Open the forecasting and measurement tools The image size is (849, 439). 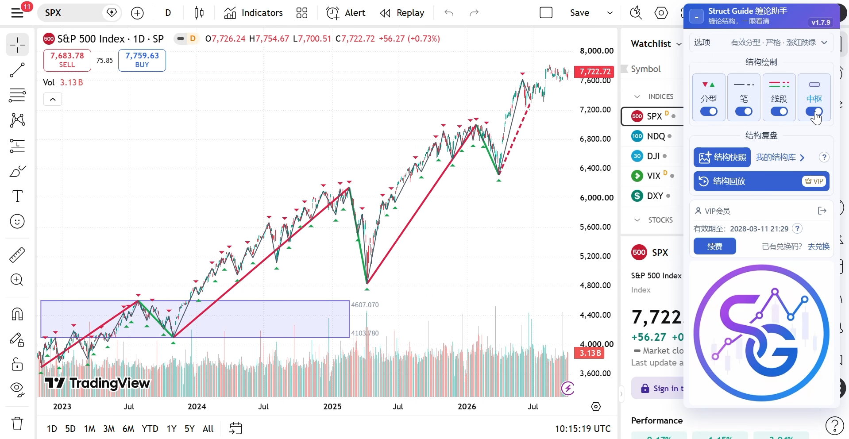[17, 146]
